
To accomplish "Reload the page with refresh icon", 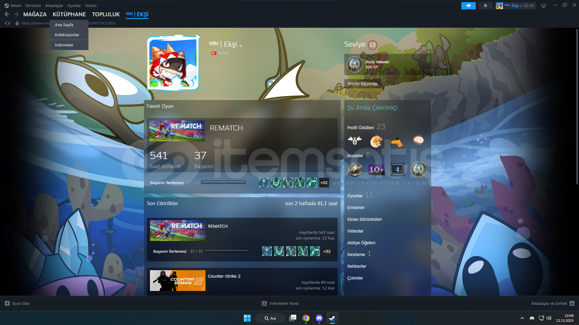I will tap(7, 23).
